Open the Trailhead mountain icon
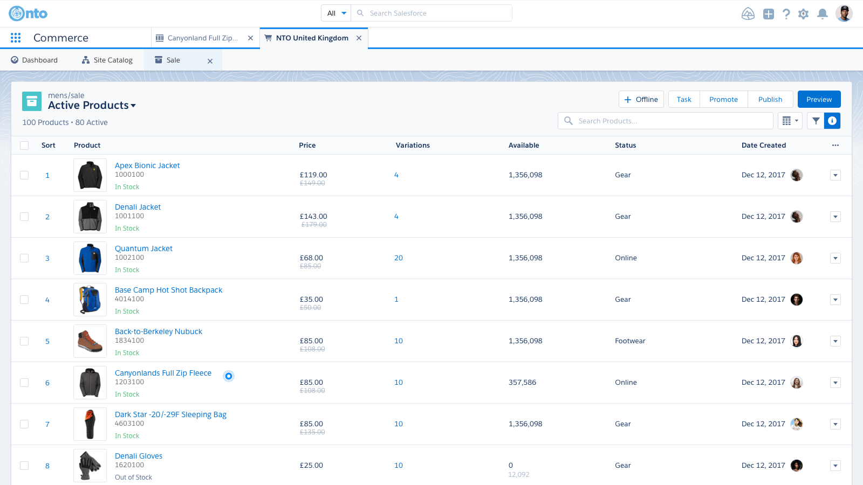This screenshot has height=485, width=863. tap(748, 14)
